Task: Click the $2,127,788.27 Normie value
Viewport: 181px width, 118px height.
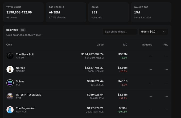Action: [x=94, y=68]
